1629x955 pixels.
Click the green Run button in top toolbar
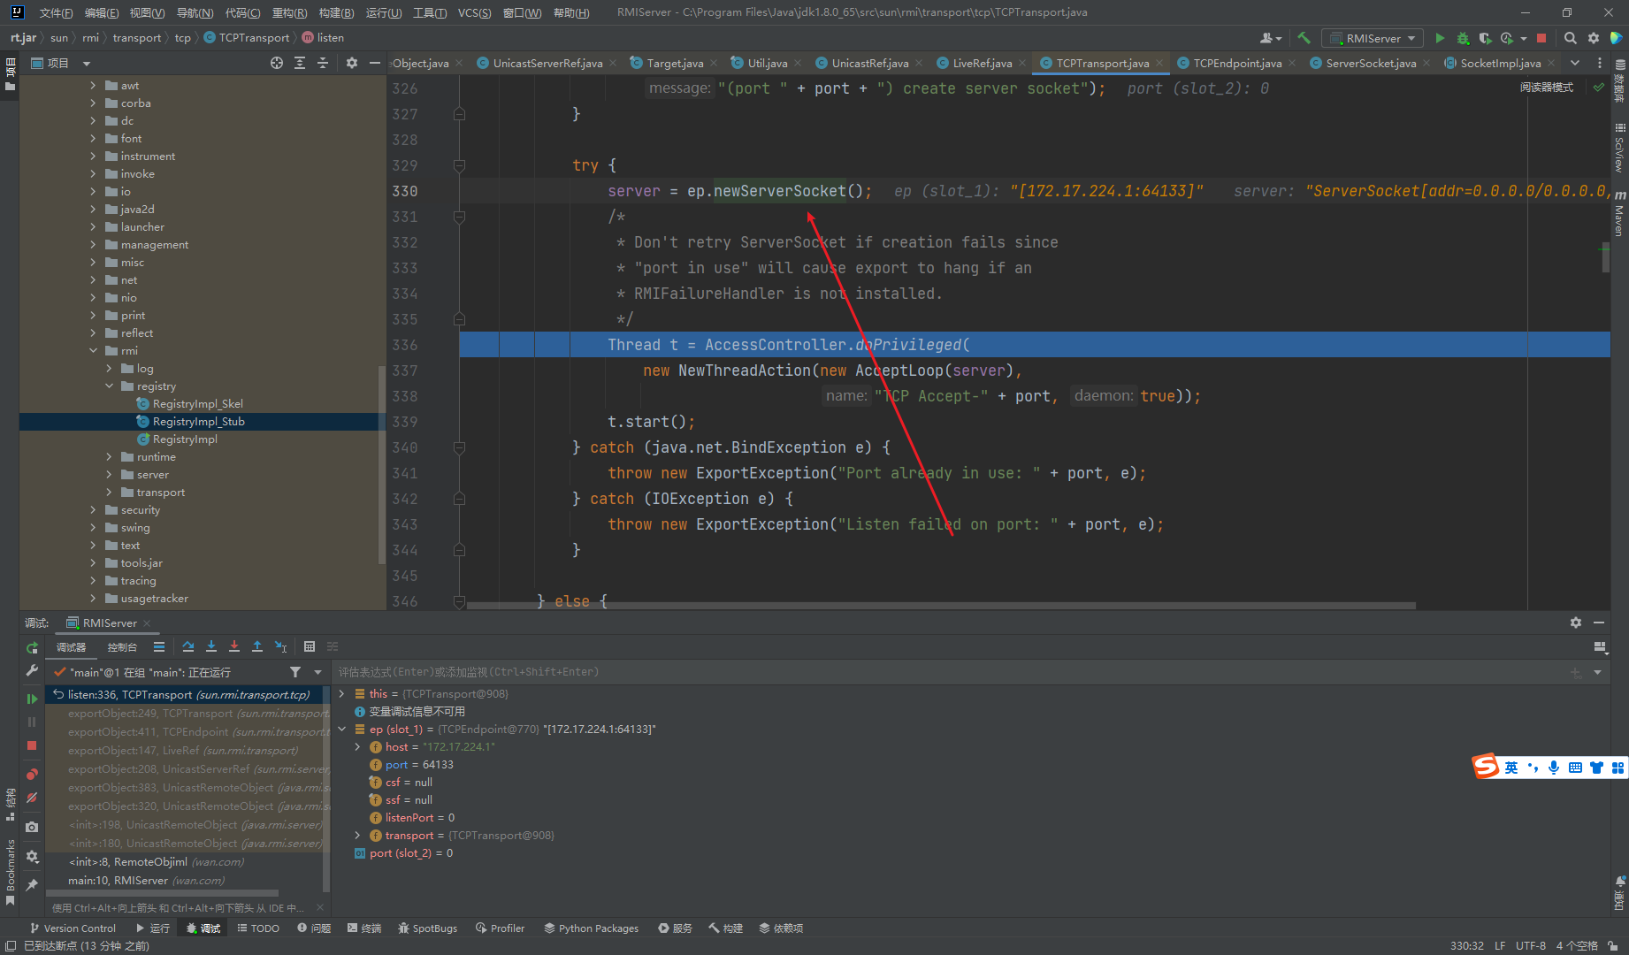(x=1440, y=38)
